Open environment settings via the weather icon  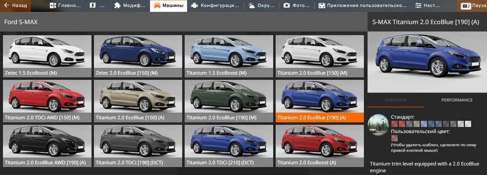tap(252, 6)
